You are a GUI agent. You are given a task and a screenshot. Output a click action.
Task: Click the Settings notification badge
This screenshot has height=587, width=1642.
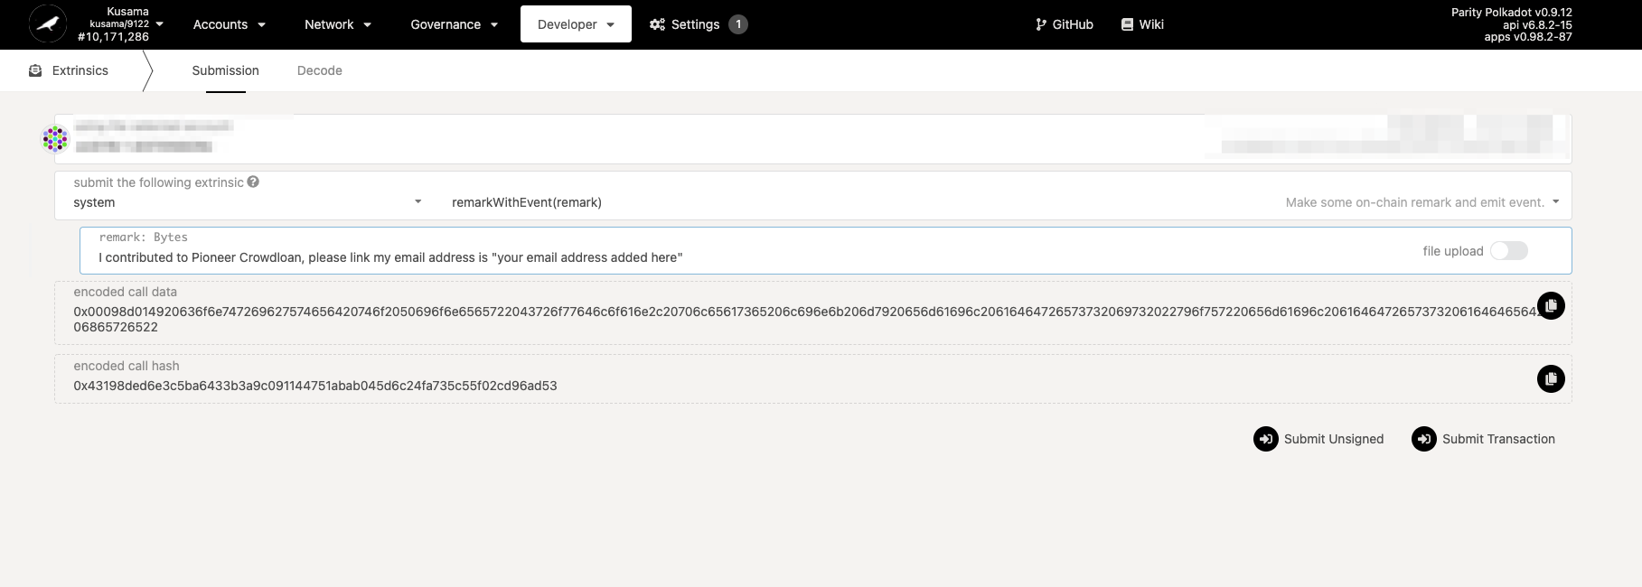pyautogui.click(x=738, y=24)
